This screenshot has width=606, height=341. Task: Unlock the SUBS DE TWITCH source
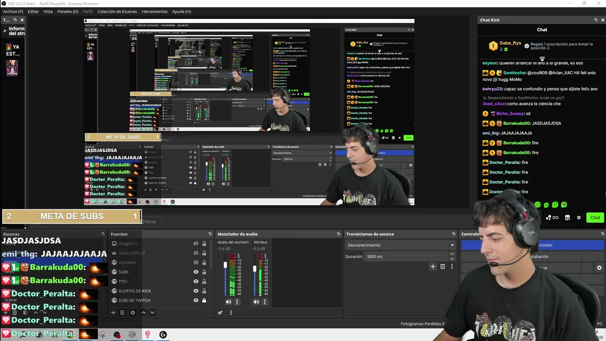[x=204, y=300]
